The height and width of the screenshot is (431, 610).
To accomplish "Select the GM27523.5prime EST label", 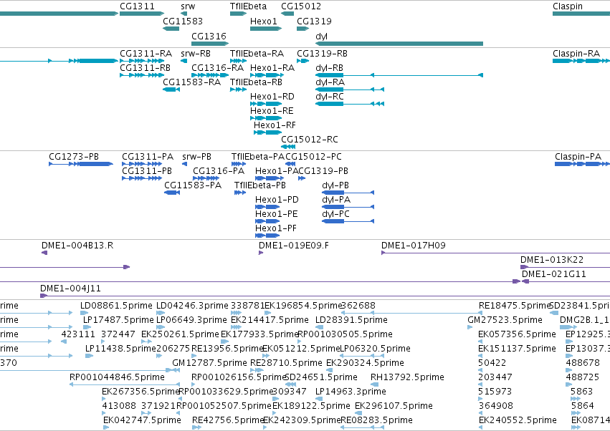I will (x=505, y=320).
